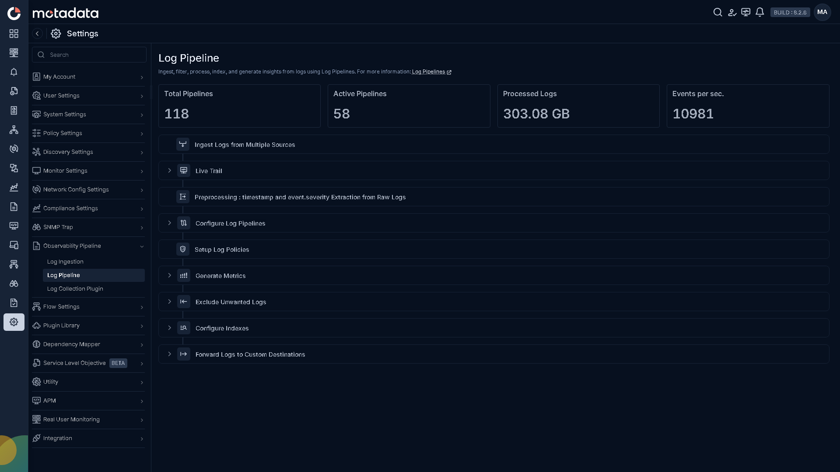Click the back arrow beside Settings
Image resolution: width=840 pixels, height=472 pixels.
point(37,34)
